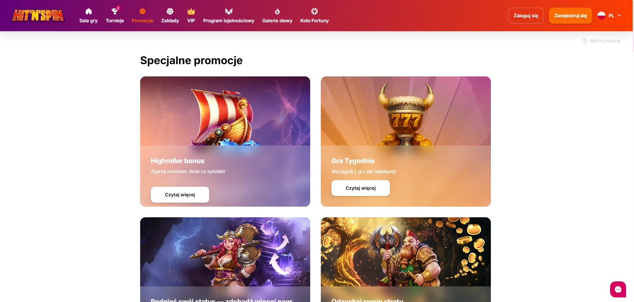
Task: Click the Zarejestruj się button
Action: click(x=571, y=16)
